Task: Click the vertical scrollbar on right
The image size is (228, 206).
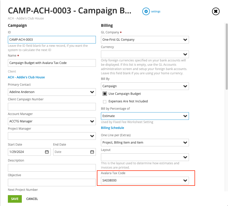Action: point(226,56)
